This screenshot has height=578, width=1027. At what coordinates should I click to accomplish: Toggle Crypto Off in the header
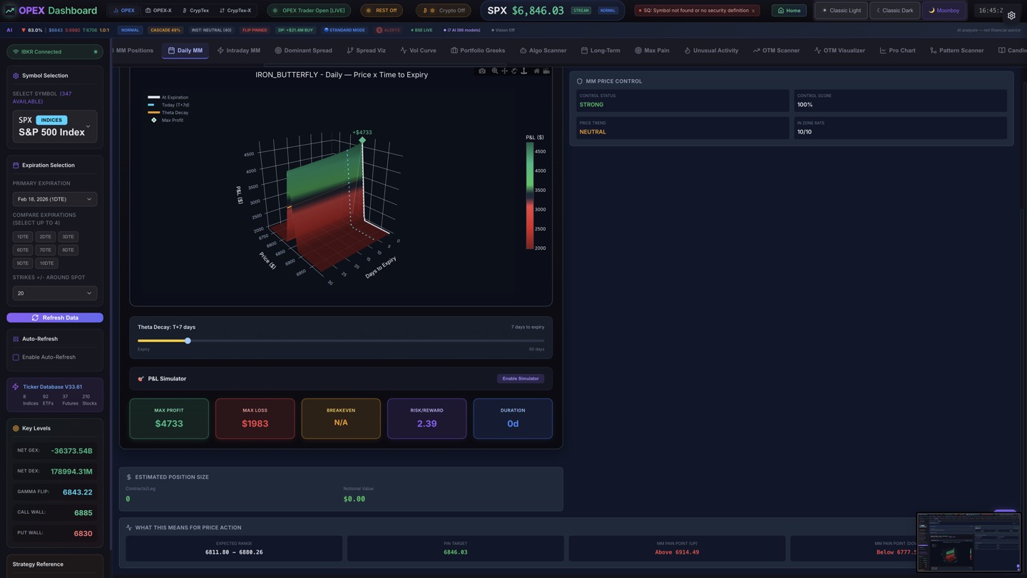point(442,10)
